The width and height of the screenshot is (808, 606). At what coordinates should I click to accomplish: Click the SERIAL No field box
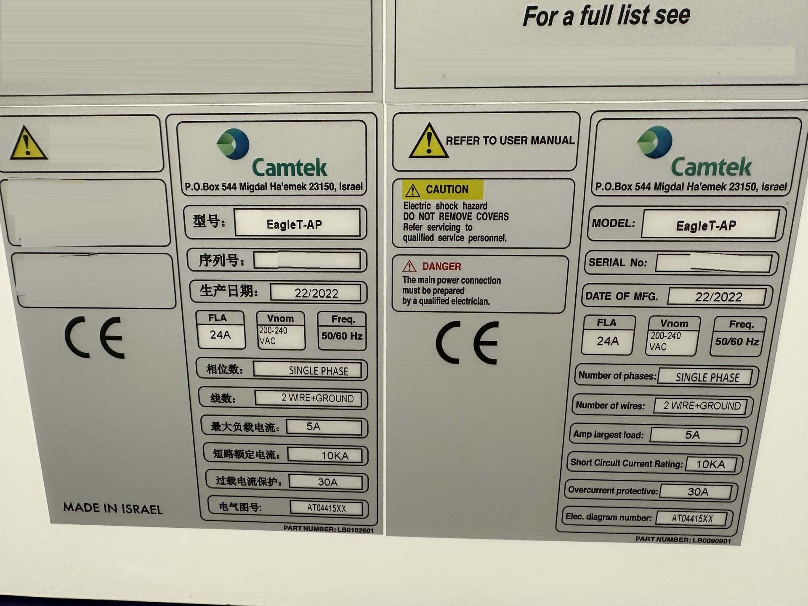click(713, 263)
